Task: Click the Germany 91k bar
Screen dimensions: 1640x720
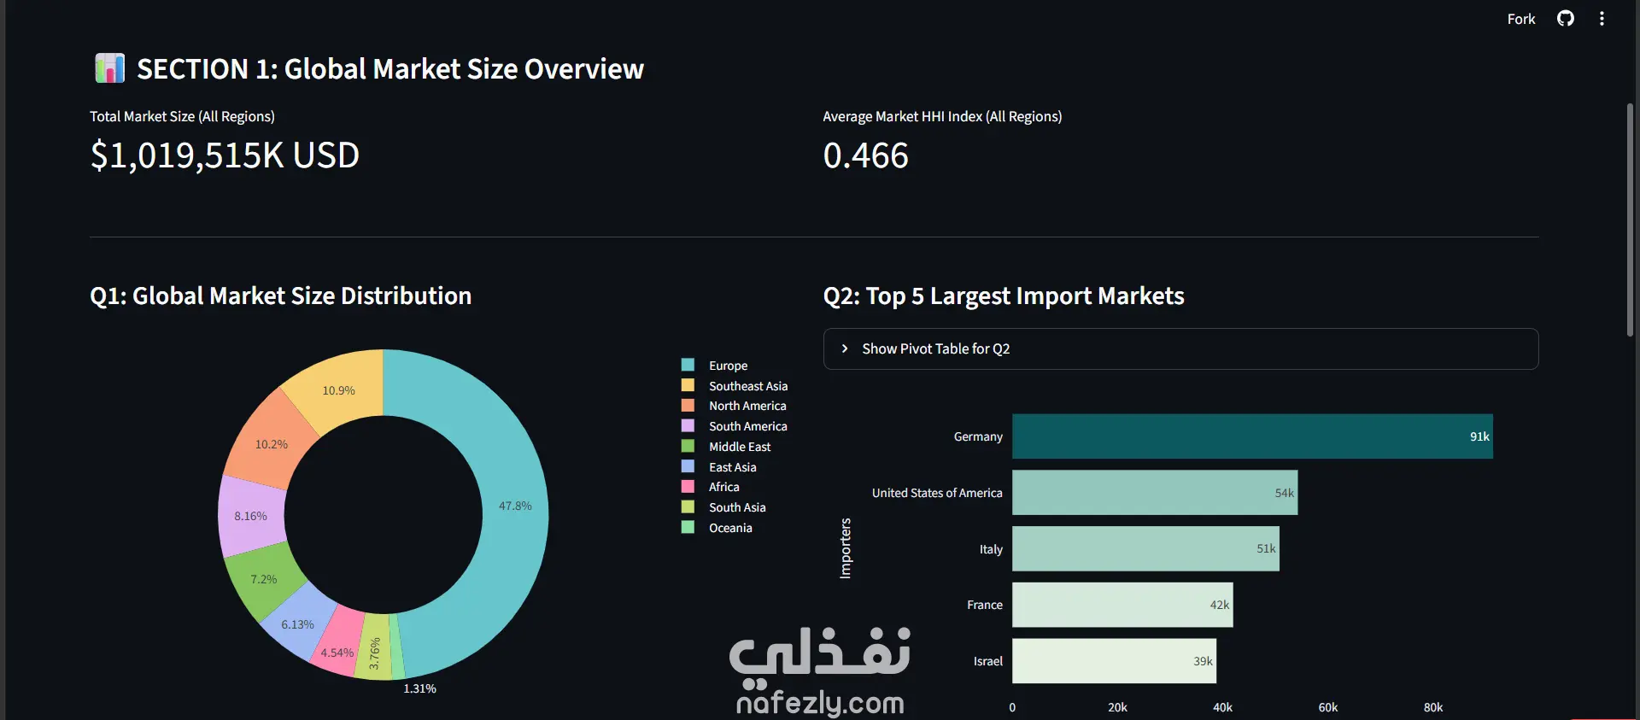Action: [x=1252, y=436]
